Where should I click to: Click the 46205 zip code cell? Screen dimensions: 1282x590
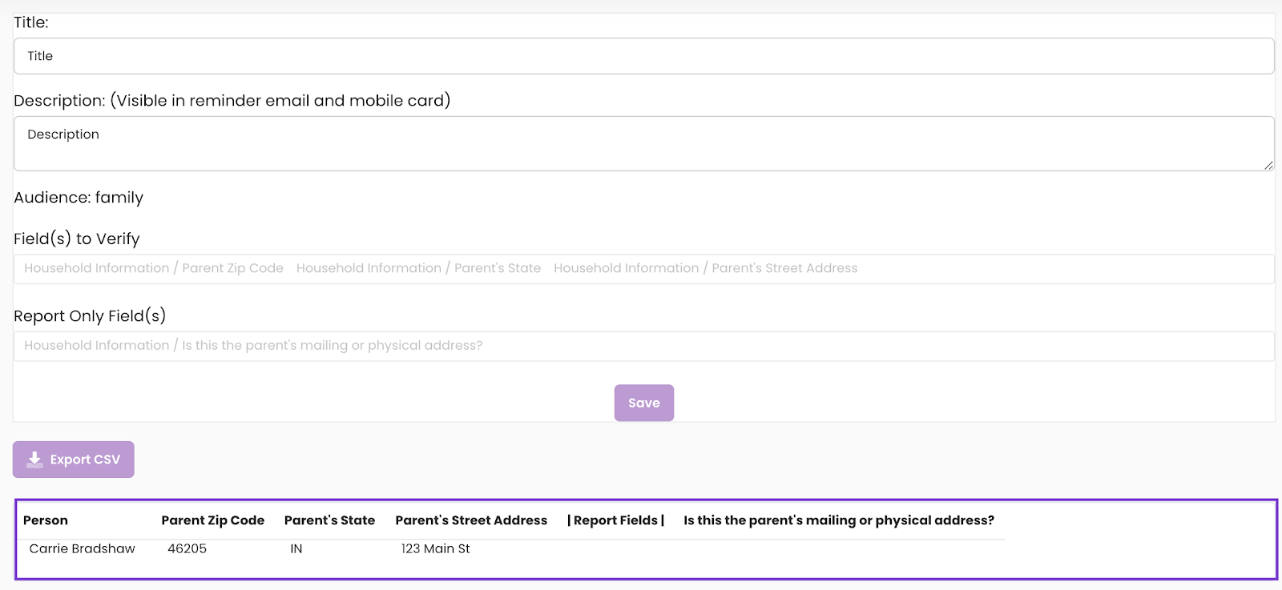[187, 548]
